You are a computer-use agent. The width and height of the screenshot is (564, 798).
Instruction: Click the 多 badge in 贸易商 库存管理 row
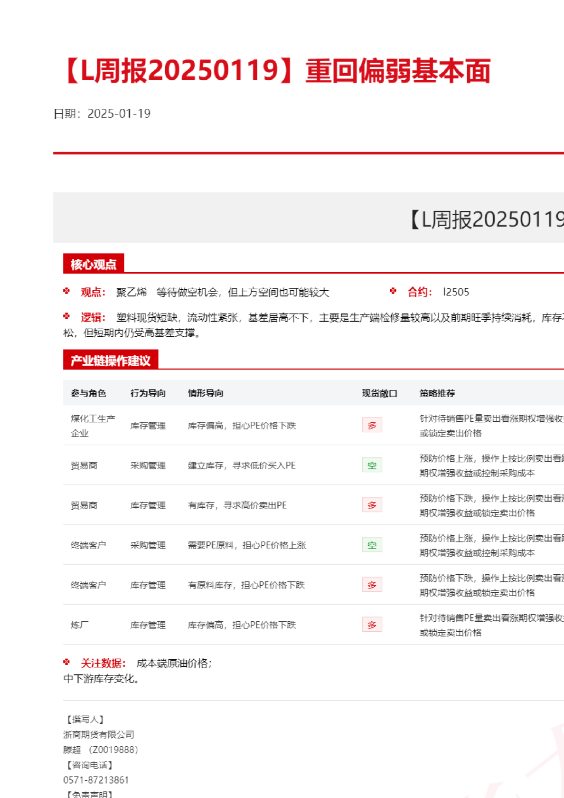click(x=372, y=505)
